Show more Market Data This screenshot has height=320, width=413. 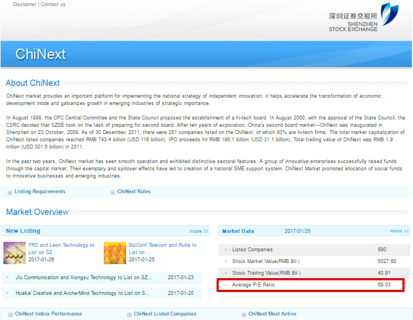click(x=399, y=231)
